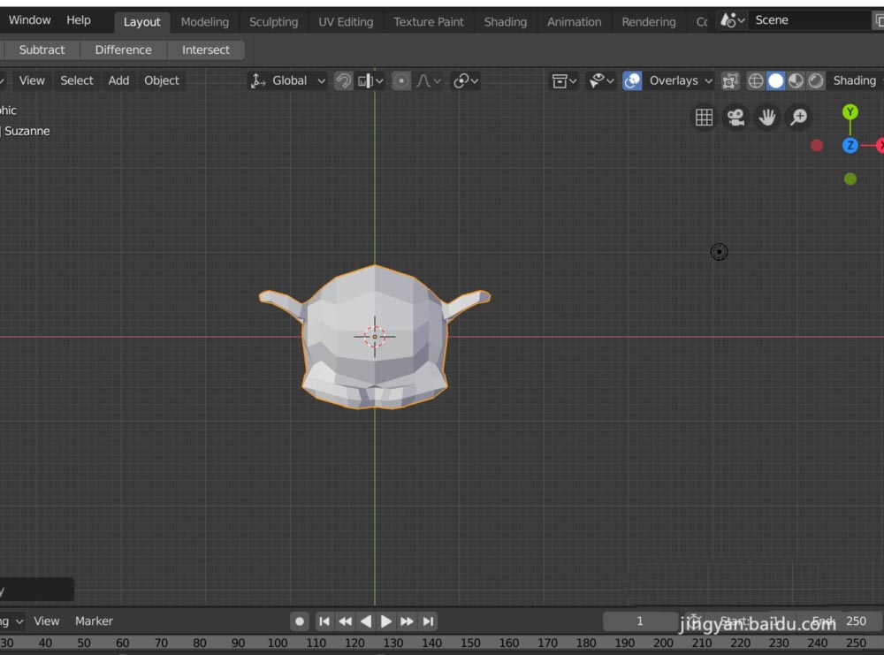Click the blue Z axis gizmo handle

(x=850, y=146)
